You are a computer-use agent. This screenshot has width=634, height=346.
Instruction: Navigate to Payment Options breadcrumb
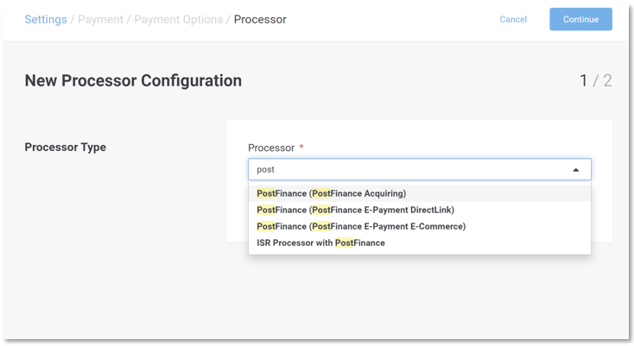(x=178, y=19)
